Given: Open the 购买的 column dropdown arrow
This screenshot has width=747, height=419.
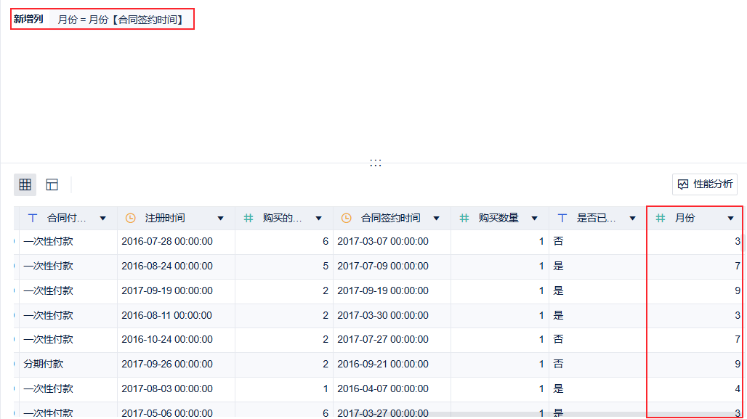Looking at the screenshot, I should point(319,219).
